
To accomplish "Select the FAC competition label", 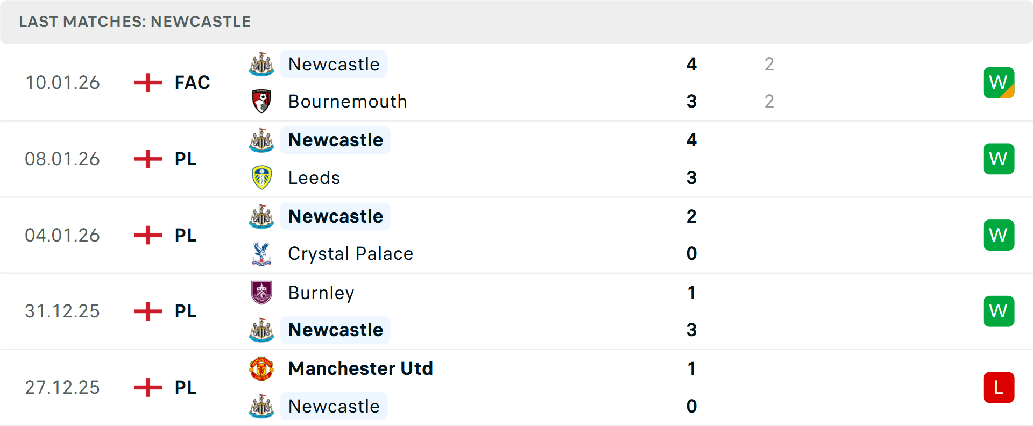I will coord(192,83).
